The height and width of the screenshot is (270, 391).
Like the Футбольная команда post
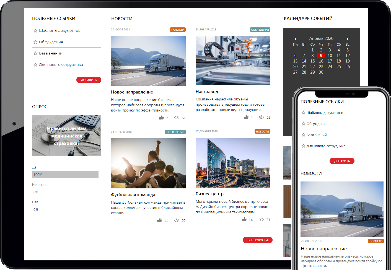click(x=160, y=220)
